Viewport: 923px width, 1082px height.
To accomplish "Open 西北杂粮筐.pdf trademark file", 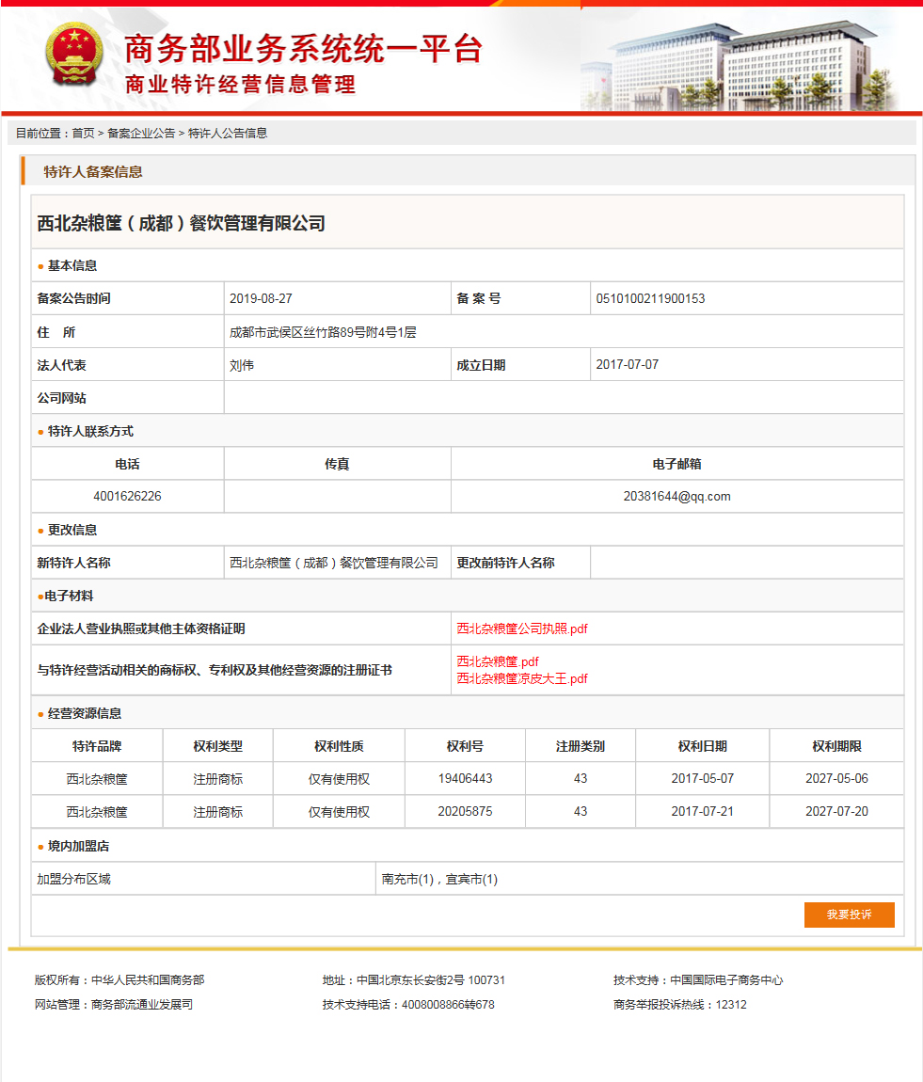I will pyautogui.click(x=498, y=661).
